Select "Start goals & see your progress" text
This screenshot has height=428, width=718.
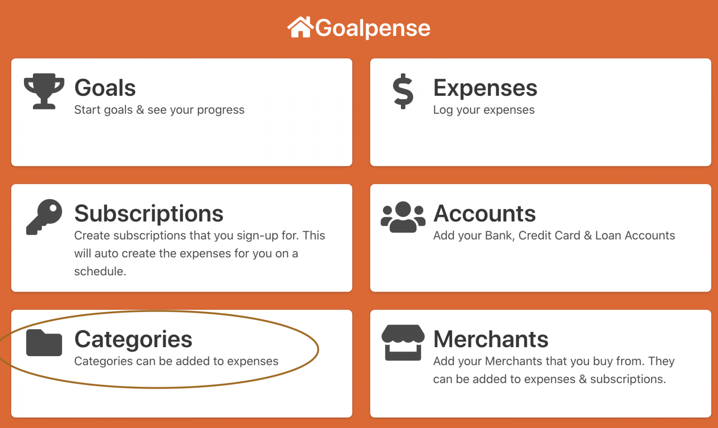[159, 110]
